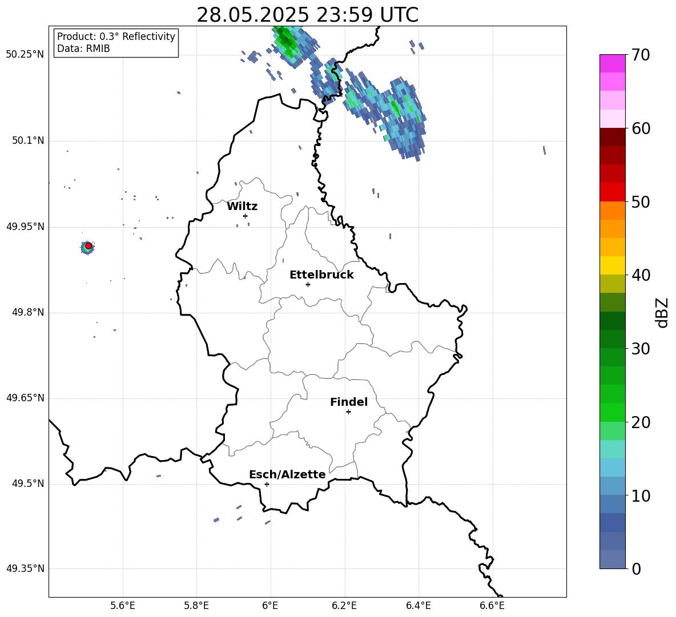Image resolution: width=676 pixels, height=617 pixels.
Task: Click the Wiltz location cross marker
Action: (246, 216)
